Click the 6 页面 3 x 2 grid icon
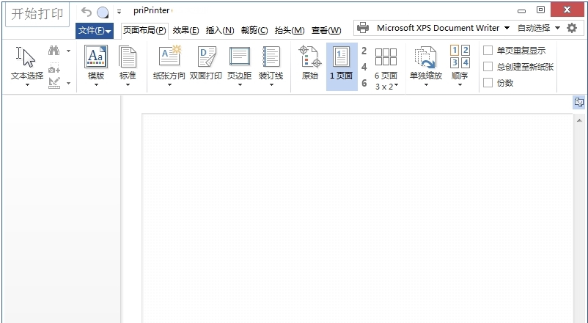 [x=386, y=57]
